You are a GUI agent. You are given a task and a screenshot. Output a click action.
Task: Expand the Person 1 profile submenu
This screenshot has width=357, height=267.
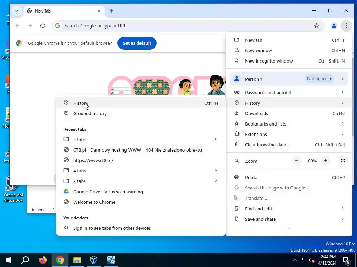[x=289, y=79]
